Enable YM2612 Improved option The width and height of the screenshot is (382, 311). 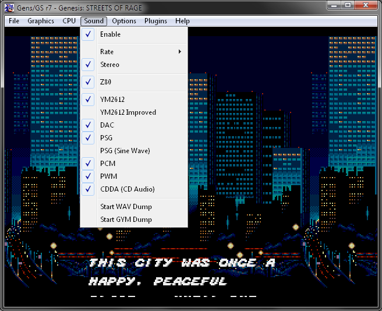[128, 112]
